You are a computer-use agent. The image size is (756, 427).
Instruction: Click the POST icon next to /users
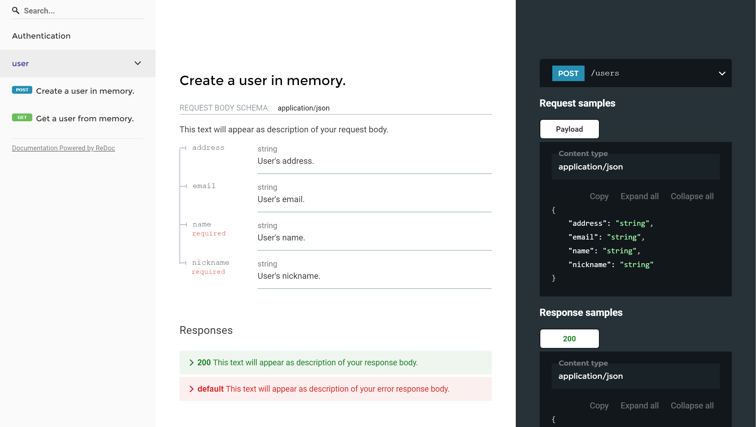pos(568,73)
